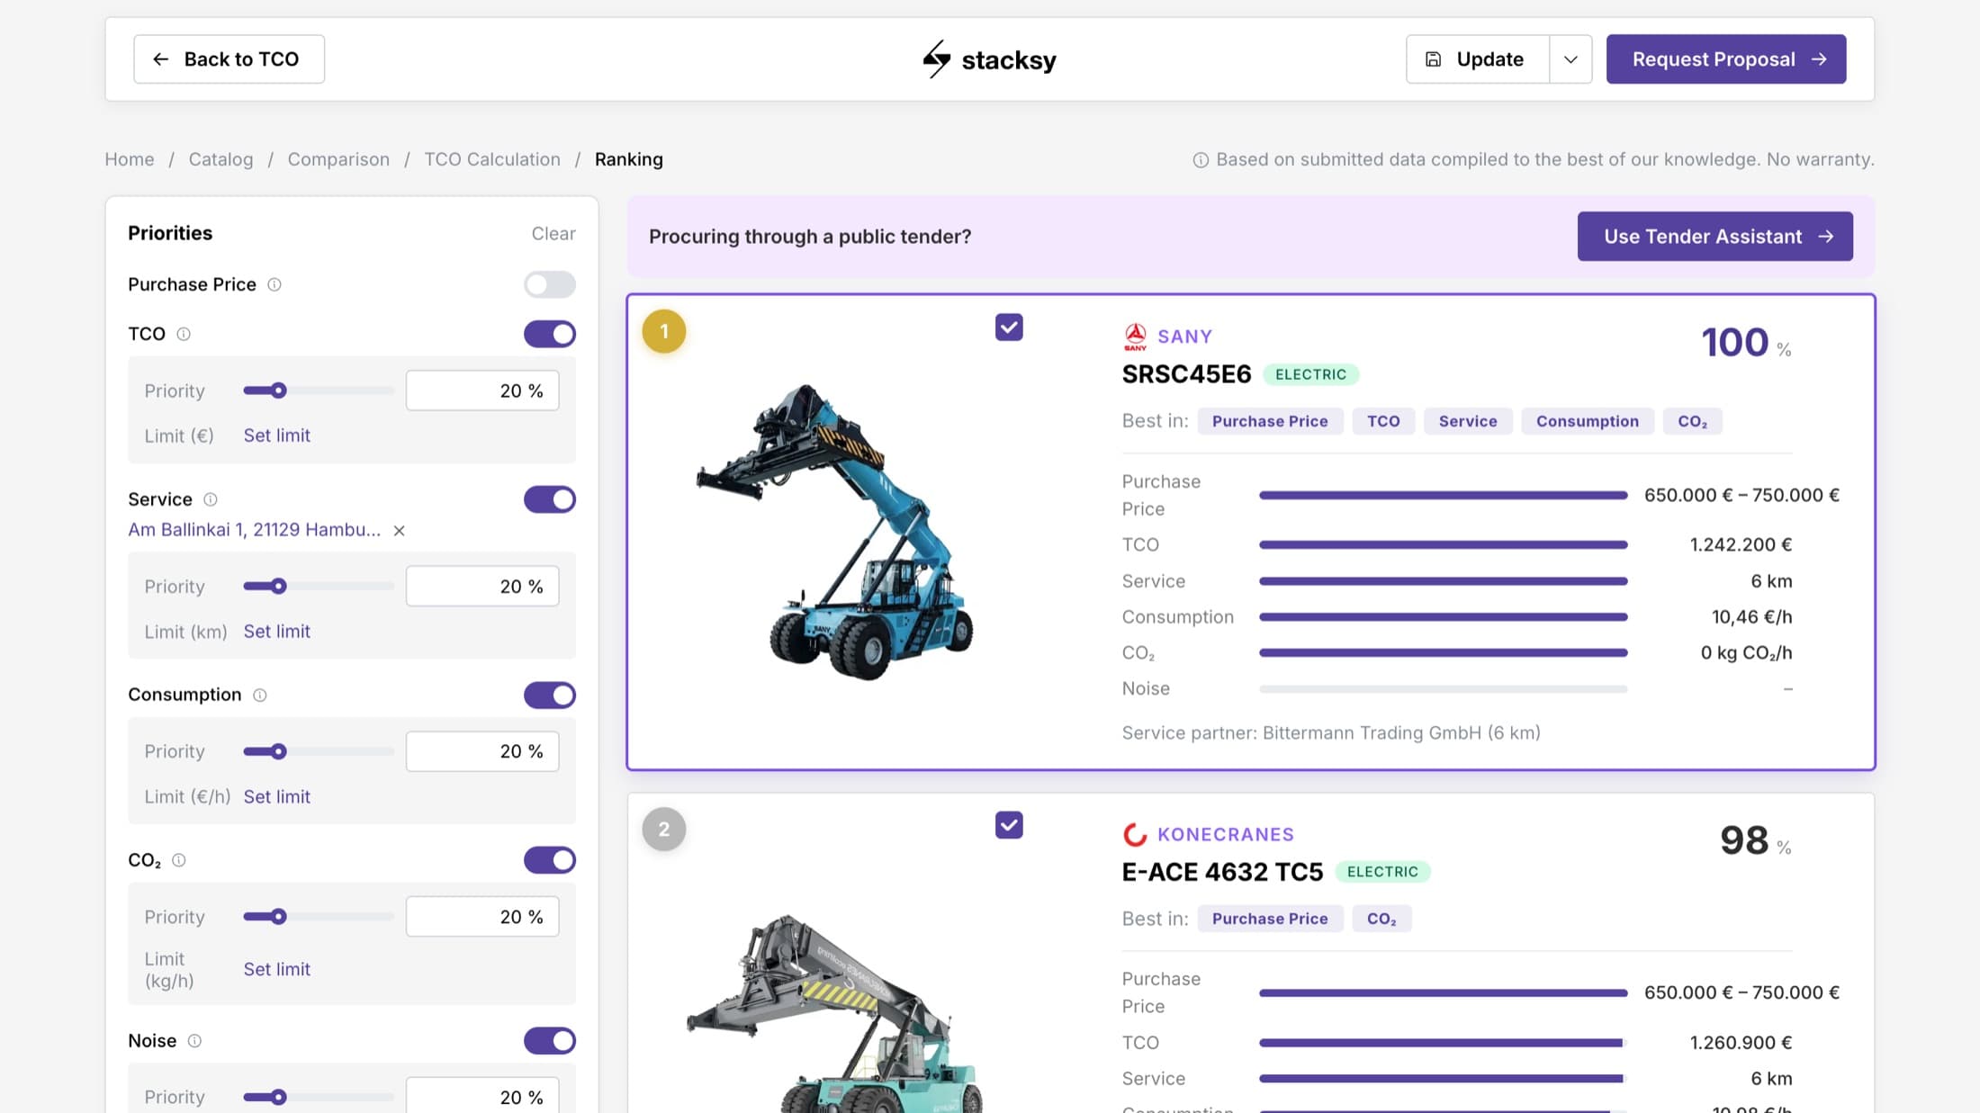The image size is (1980, 1113).
Task: Click Service info icon
Action: tap(211, 499)
